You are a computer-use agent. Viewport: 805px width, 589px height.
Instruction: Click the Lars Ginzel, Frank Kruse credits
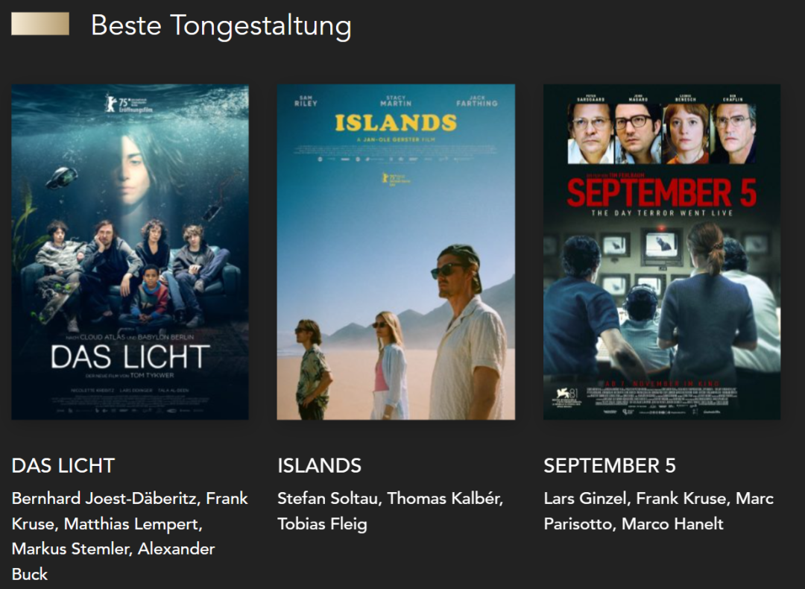click(637, 498)
